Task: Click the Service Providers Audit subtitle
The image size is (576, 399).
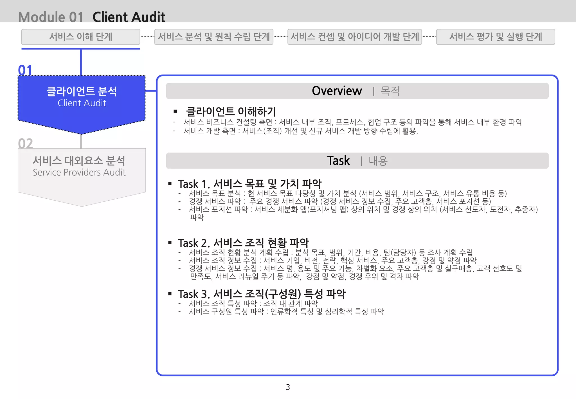Action: click(x=79, y=172)
